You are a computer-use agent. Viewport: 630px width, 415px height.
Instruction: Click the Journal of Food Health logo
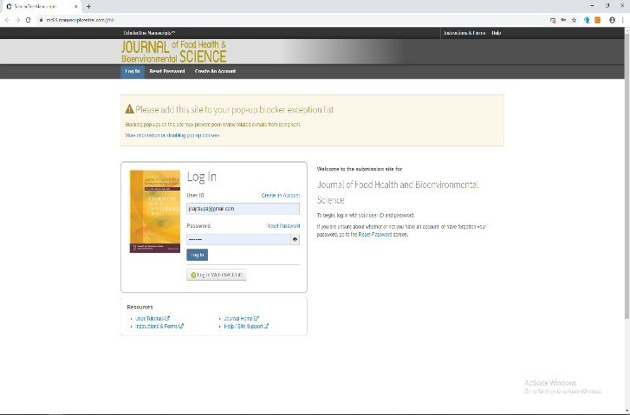(x=173, y=52)
